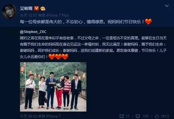174x119 pixels.
Task: Click the repost share arrow icon
Action: (x=122, y=116)
